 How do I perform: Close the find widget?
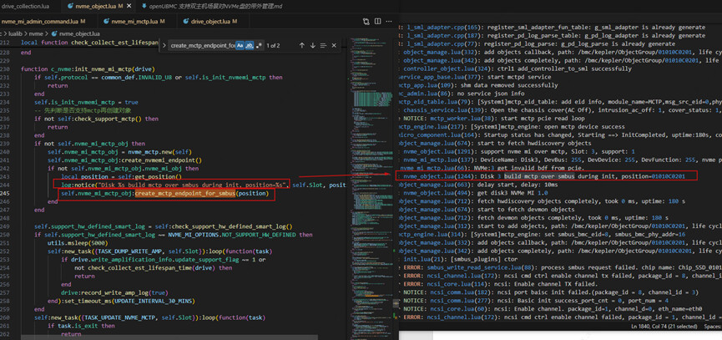pos(335,46)
